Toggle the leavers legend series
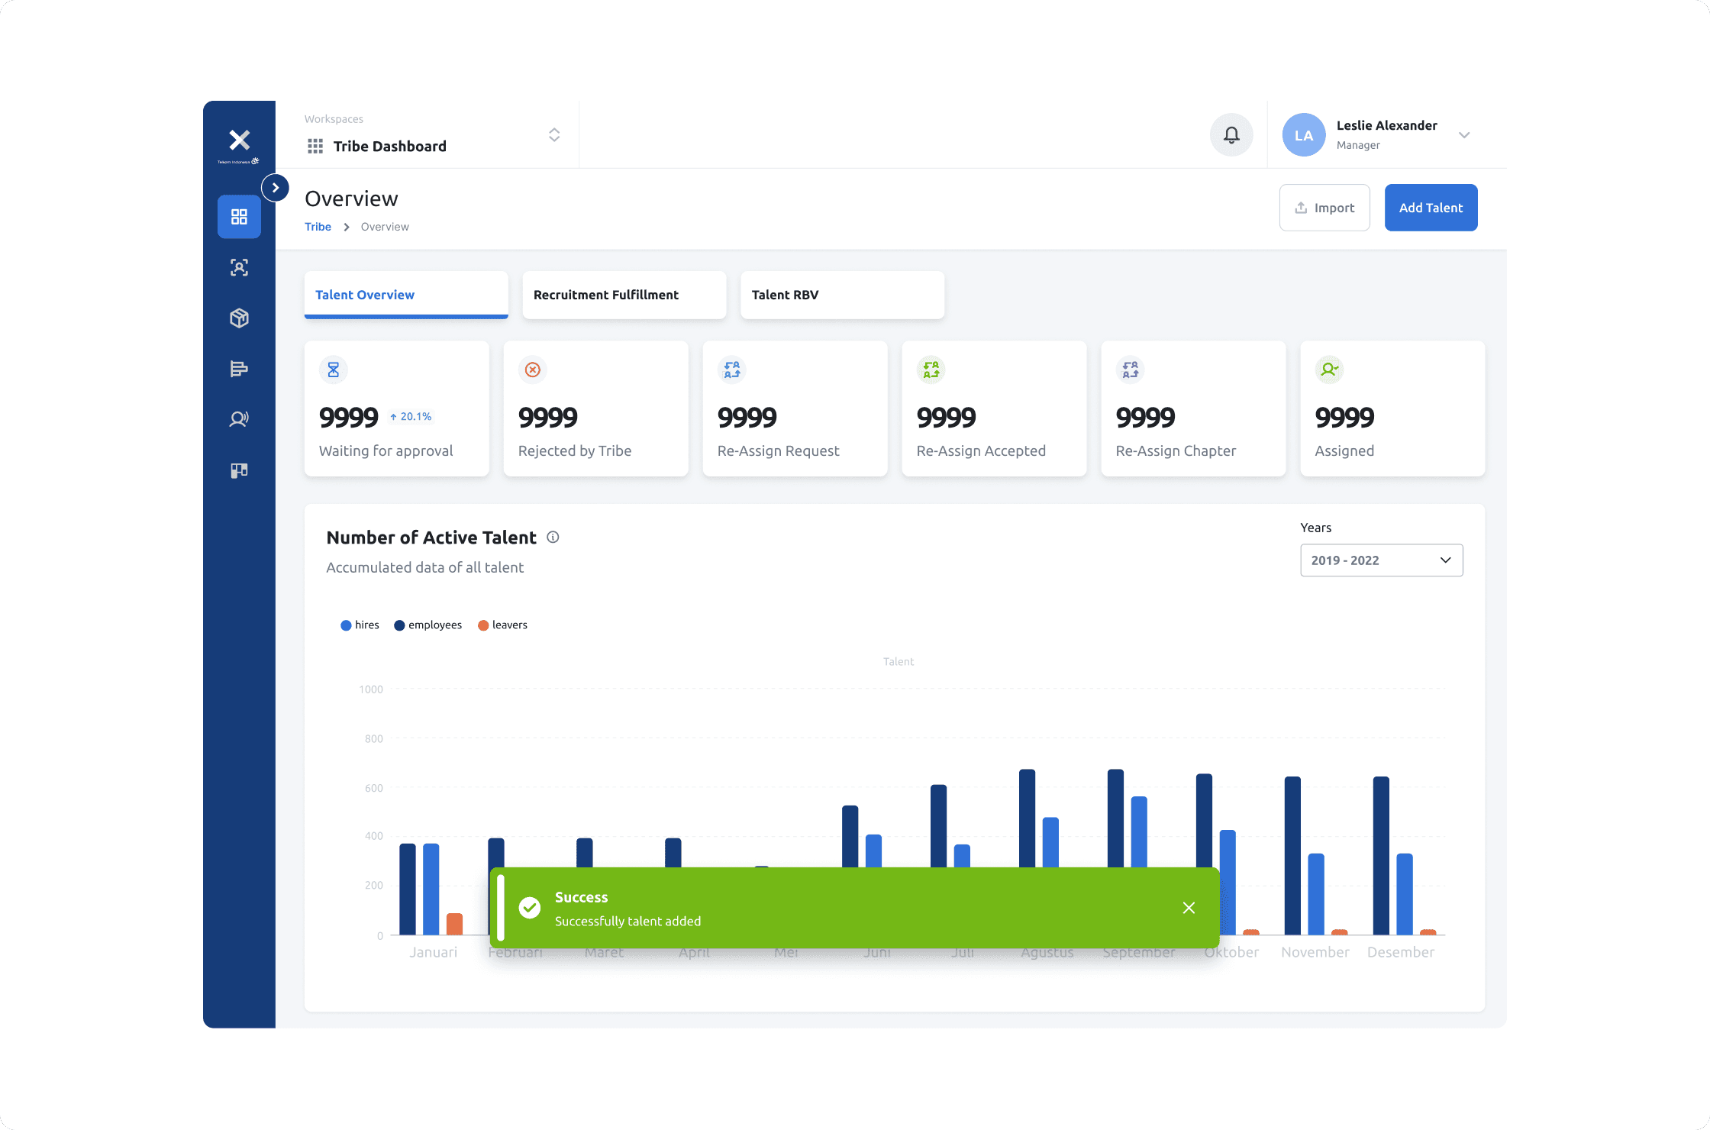The height and width of the screenshot is (1130, 1710). tap(502, 625)
